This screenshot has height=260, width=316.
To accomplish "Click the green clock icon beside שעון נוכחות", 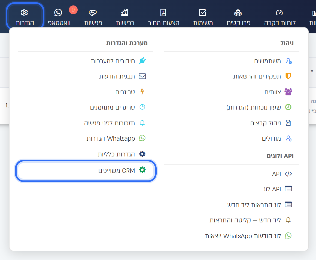I will pyautogui.click(x=288, y=107).
